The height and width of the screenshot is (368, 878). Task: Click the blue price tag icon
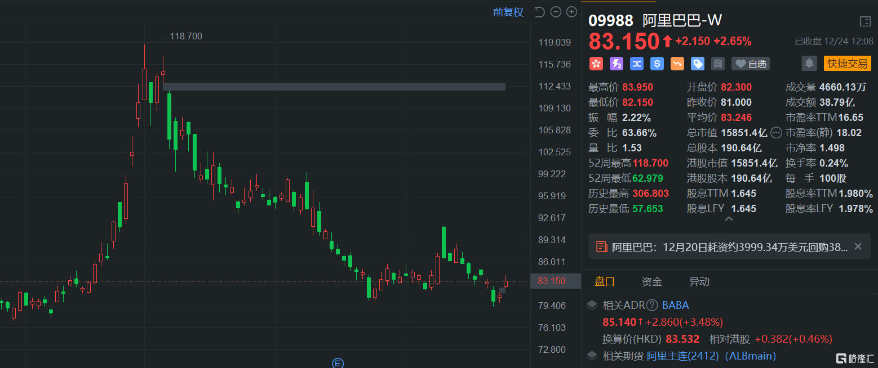pos(697,64)
